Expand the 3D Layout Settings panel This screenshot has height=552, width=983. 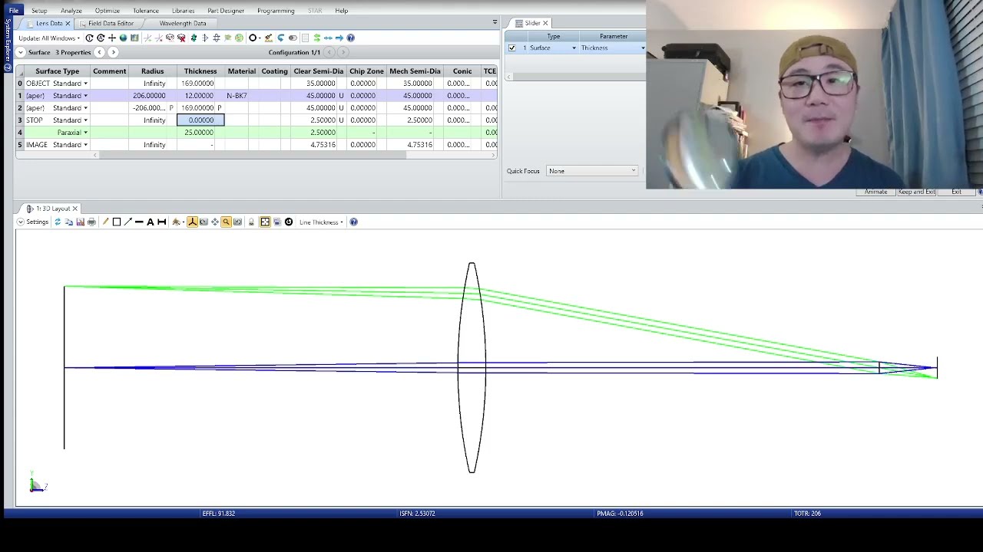coord(21,222)
